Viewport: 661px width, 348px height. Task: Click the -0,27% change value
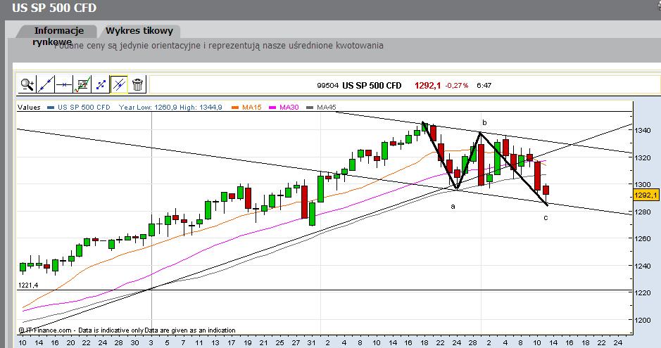point(457,86)
